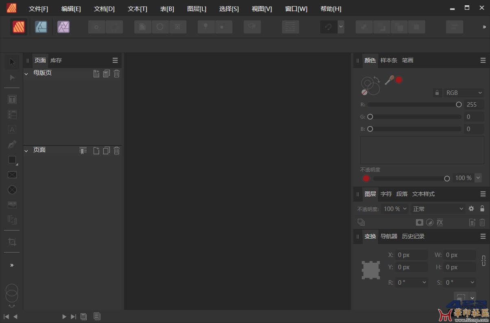Collapse the 母版页 section
This screenshot has width=490, height=323.
(26, 74)
